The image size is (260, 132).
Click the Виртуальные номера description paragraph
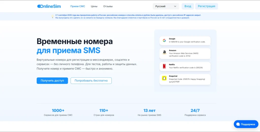[87, 64]
